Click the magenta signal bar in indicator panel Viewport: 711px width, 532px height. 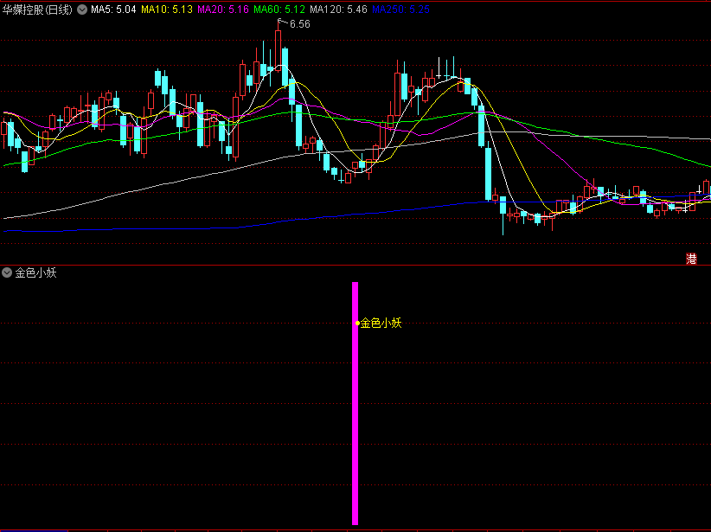pyautogui.click(x=355, y=403)
